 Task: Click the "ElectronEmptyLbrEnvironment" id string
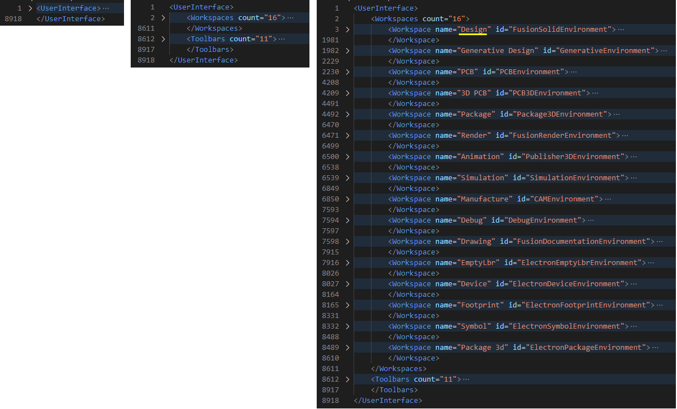(580, 262)
